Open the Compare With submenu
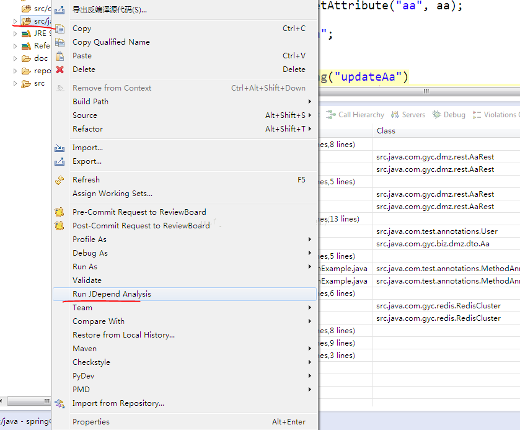 [x=185, y=321]
